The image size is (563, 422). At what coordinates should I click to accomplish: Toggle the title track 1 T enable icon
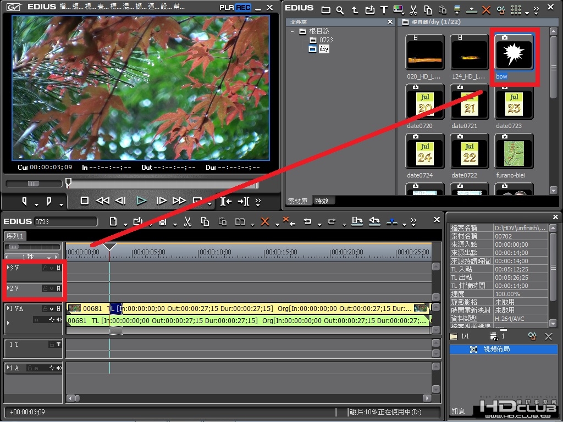pyautogui.click(x=58, y=345)
